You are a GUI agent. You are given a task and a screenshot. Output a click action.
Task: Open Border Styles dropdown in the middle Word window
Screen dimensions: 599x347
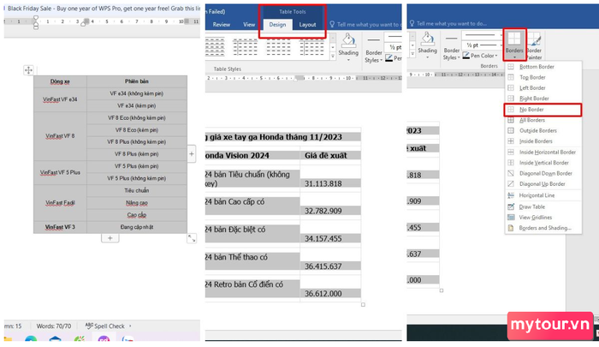(x=373, y=57)
